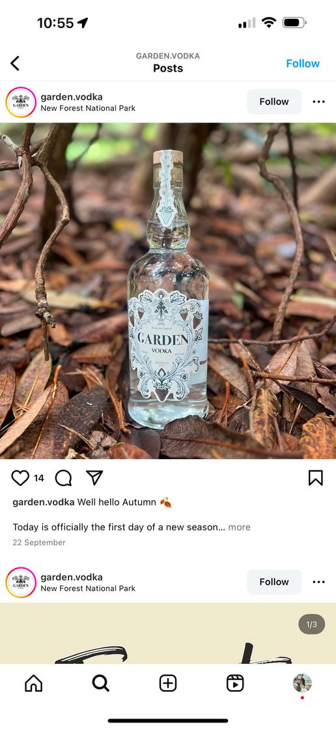Like the Autumn post with the heart icon
336x729 pixels.
tap(20, 478)
